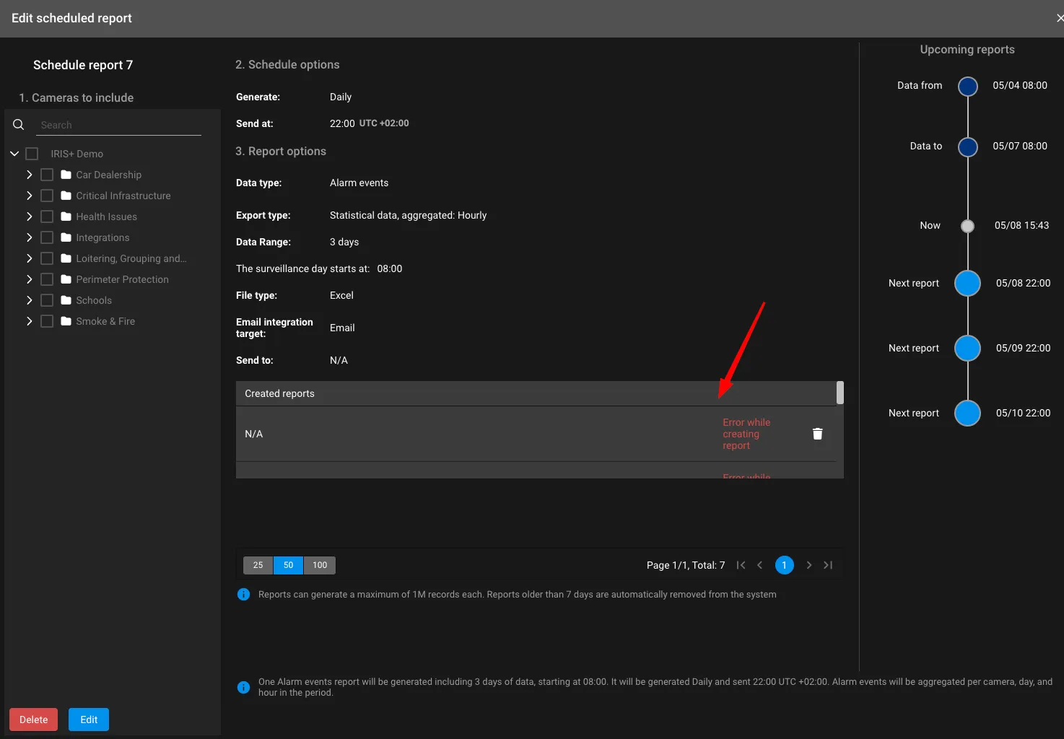Click the blue Edit button
Image resolution: width=1064 pixels, height=739 pixels.
89,720
